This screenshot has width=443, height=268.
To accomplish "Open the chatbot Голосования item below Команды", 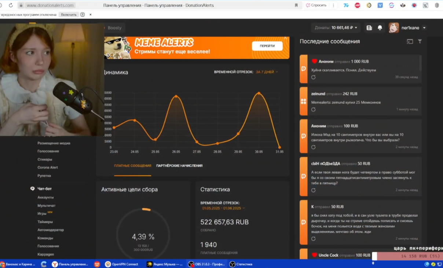I will [48, 246].
